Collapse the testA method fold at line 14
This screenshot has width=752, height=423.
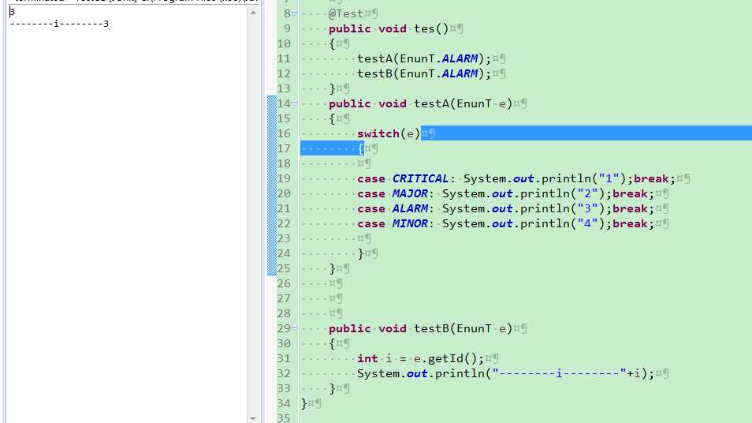(295, 103)
